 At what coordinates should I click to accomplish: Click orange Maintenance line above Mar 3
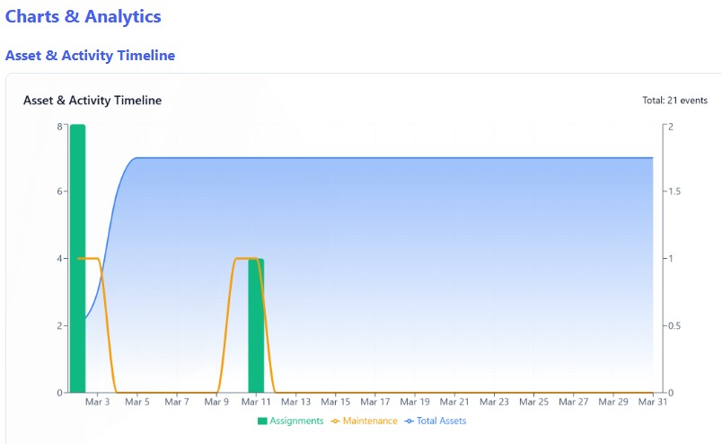pos(97,260)
